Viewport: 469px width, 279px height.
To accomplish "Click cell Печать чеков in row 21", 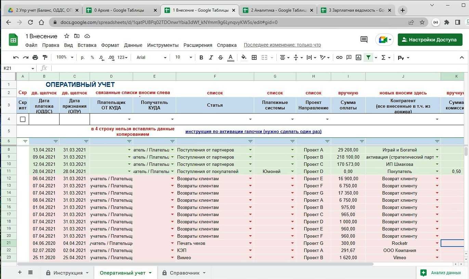I will click(215, 243).
